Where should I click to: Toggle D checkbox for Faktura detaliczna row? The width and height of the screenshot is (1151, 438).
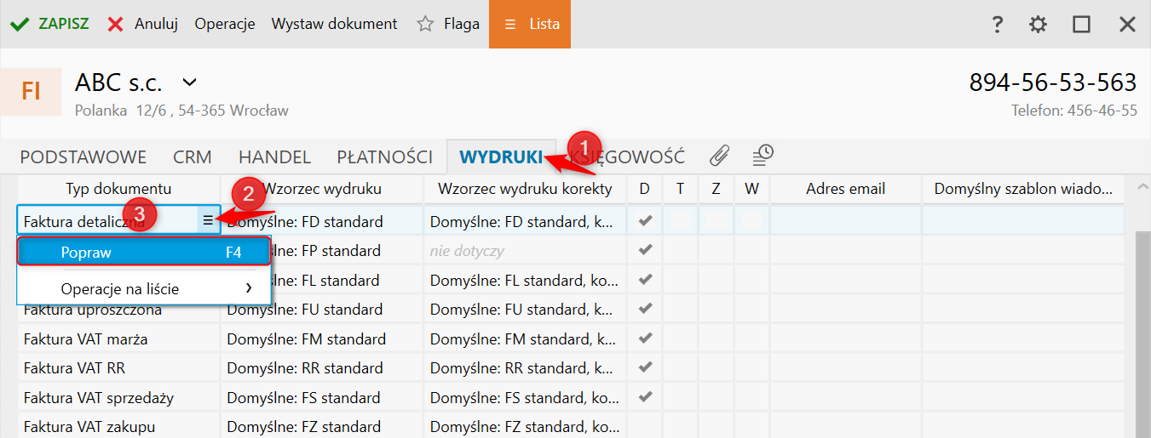click(x=645, y=221)
